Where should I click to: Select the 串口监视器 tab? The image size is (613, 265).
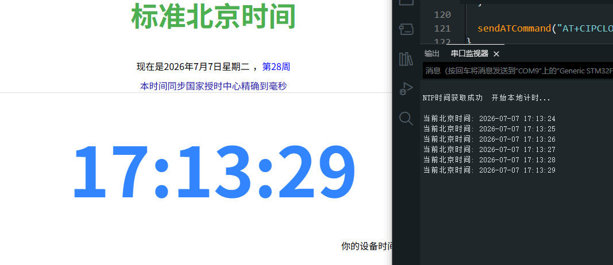click(469, 54)
